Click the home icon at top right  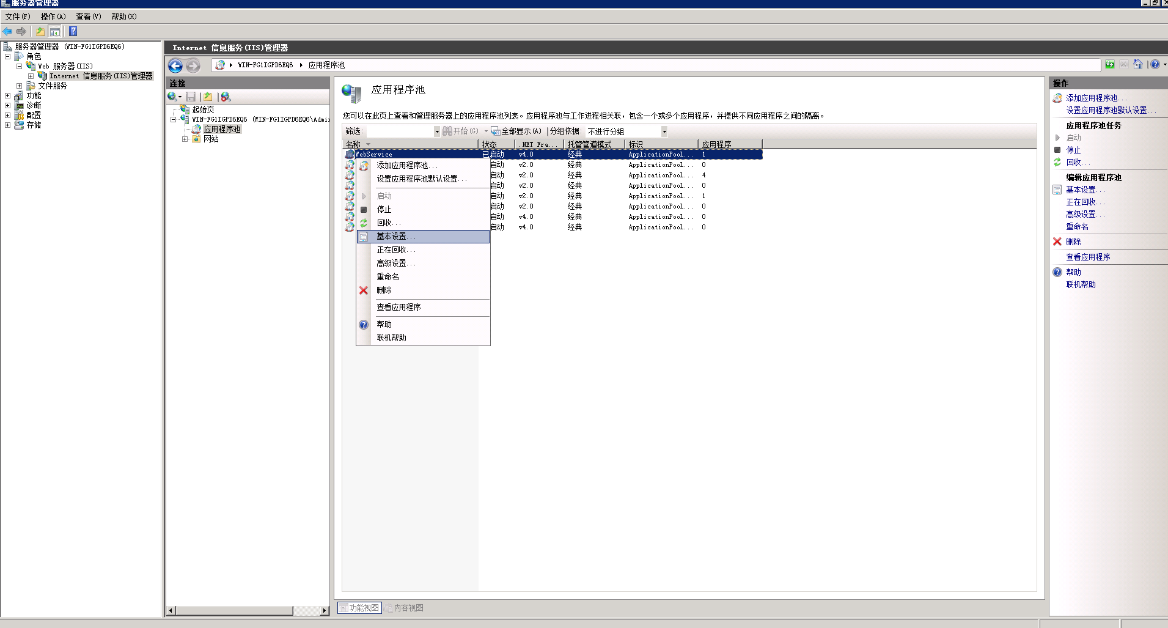click(1137, 64)
